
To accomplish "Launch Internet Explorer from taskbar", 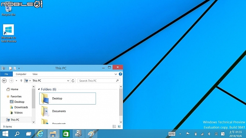I will (40, 134).
